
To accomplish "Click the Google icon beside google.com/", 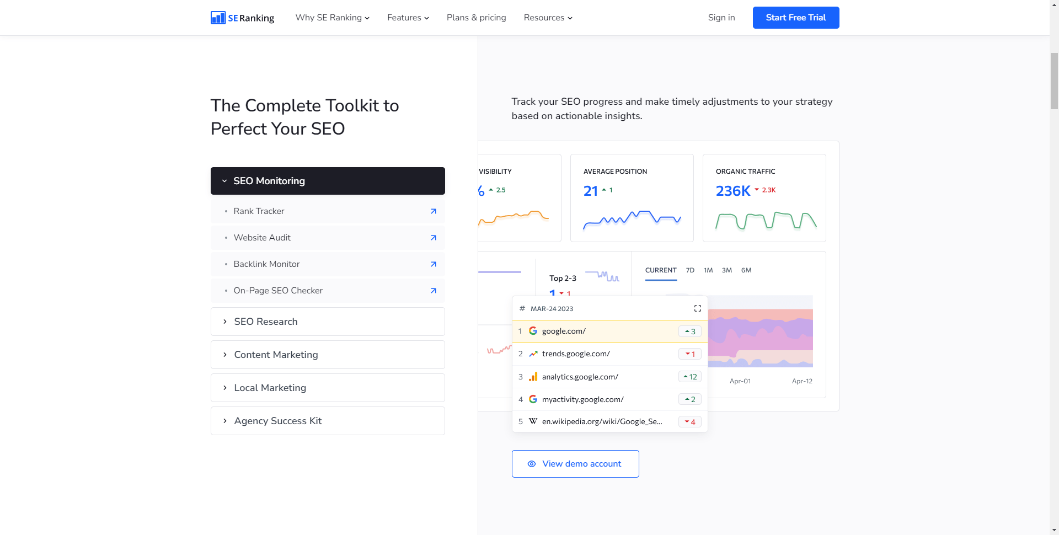I will pyautogui.click(x=533, y=331).
